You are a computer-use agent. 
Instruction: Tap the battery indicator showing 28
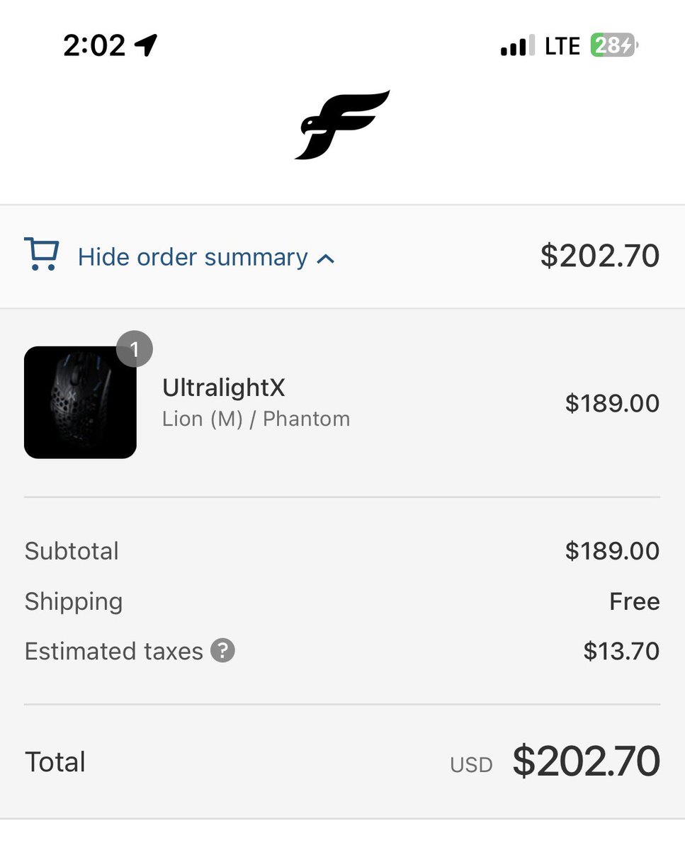(615, 46)
